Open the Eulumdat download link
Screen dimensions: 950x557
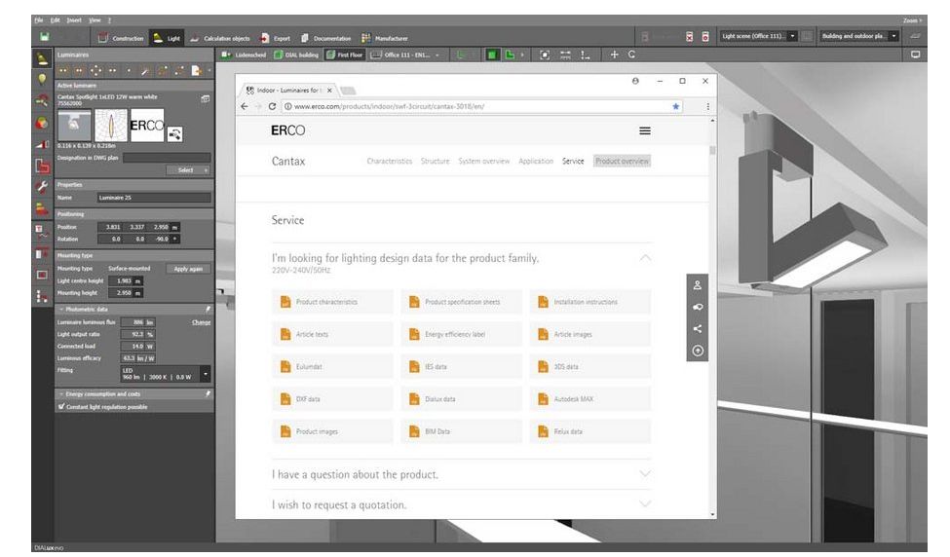click(332, 366)
